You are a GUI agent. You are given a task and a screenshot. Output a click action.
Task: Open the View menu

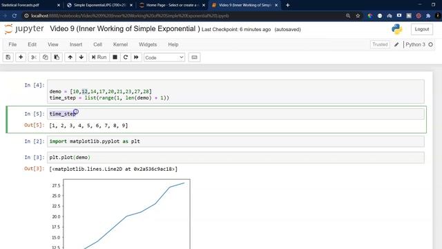click(52, 44)
